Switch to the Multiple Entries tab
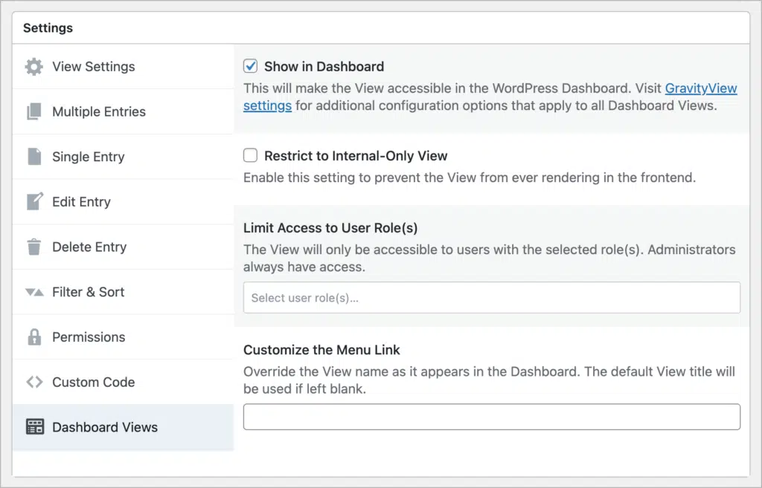762x488 pixels. (123, 111)
